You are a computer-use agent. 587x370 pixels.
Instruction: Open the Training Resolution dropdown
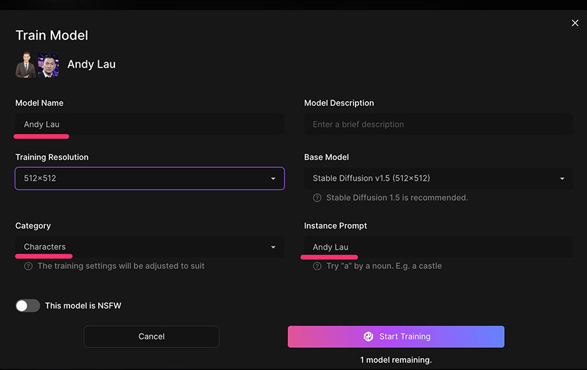click(x=150, y=179)
